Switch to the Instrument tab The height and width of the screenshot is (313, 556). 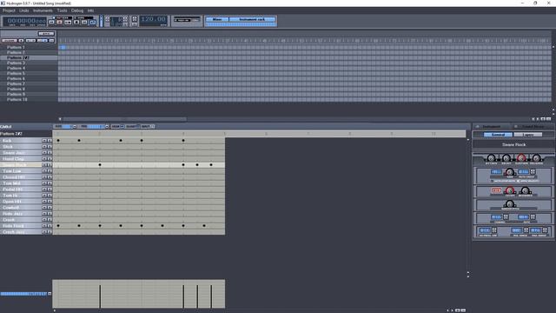click(x=491, y=126)
